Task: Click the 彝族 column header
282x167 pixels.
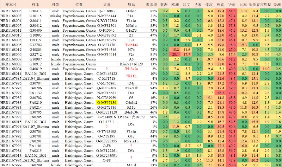Action: pos(220,5)
